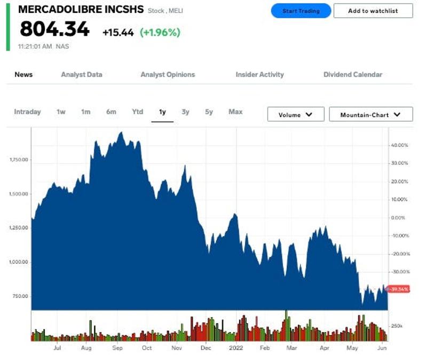Select the 3y chart range
Image resolution: width=427 pixels, height=363 pixels.
pos(185,112)
